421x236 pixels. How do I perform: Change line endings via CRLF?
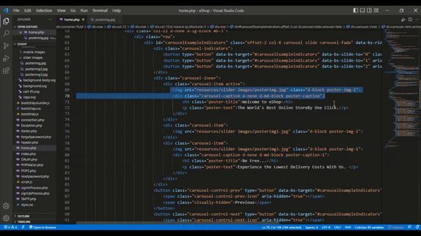(337, 227)
